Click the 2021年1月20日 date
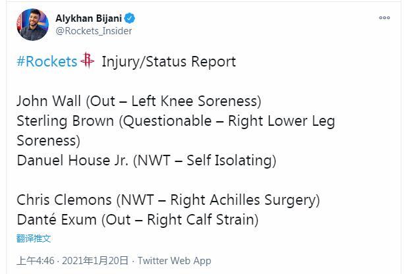404x274 pixels. click(x=95, y=261)
